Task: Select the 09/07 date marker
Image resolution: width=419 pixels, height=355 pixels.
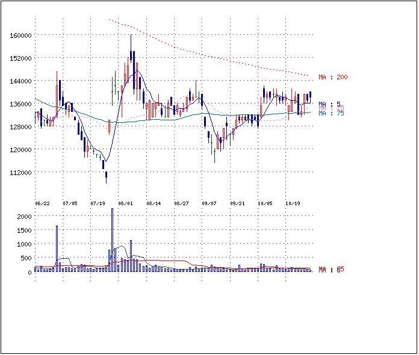Action: tap(209, 203)
